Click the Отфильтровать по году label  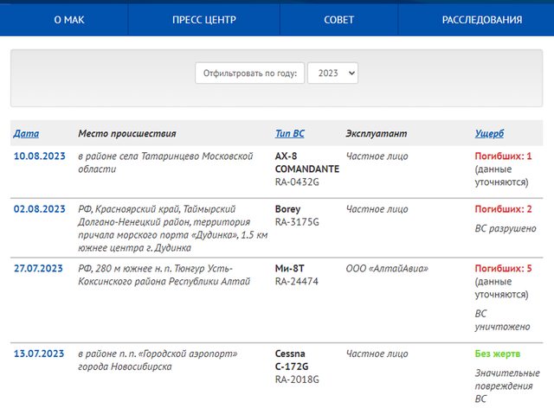click(x=250, y=73)
